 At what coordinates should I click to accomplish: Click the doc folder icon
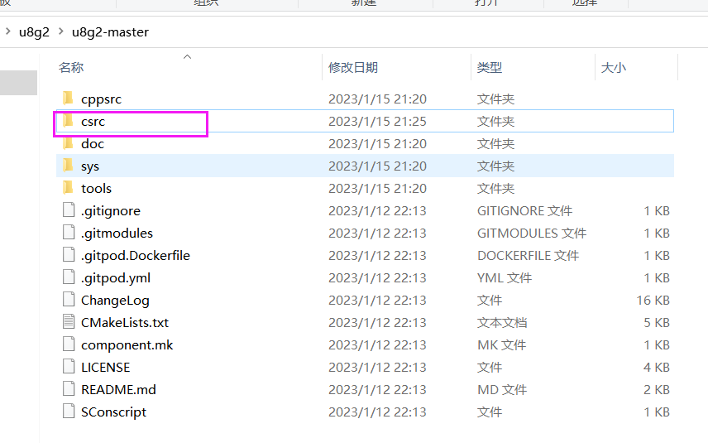(x=68, y=143)
